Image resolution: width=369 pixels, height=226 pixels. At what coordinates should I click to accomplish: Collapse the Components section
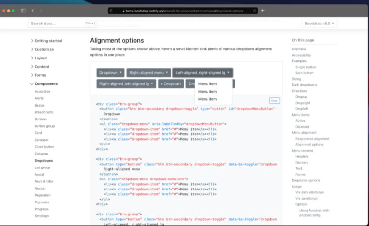click(x=44, y=84)
